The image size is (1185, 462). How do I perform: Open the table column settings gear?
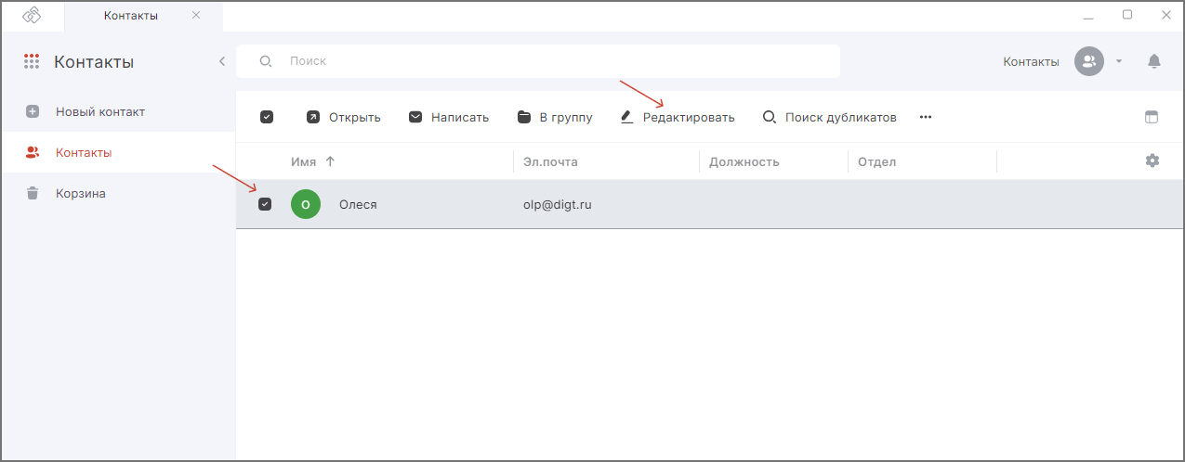coord(1152,160)
